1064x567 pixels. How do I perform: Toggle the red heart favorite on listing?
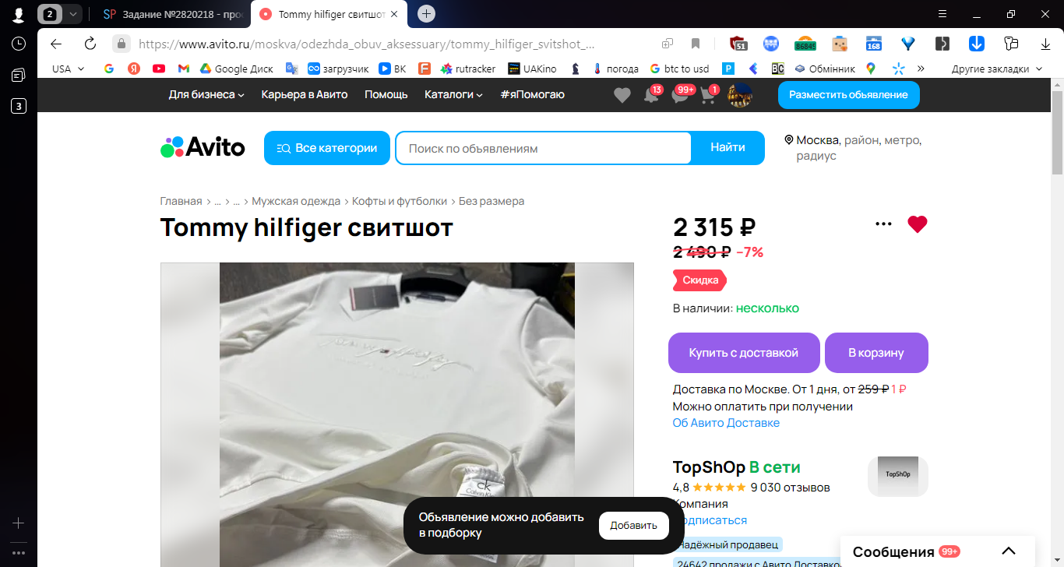[918, 224]
